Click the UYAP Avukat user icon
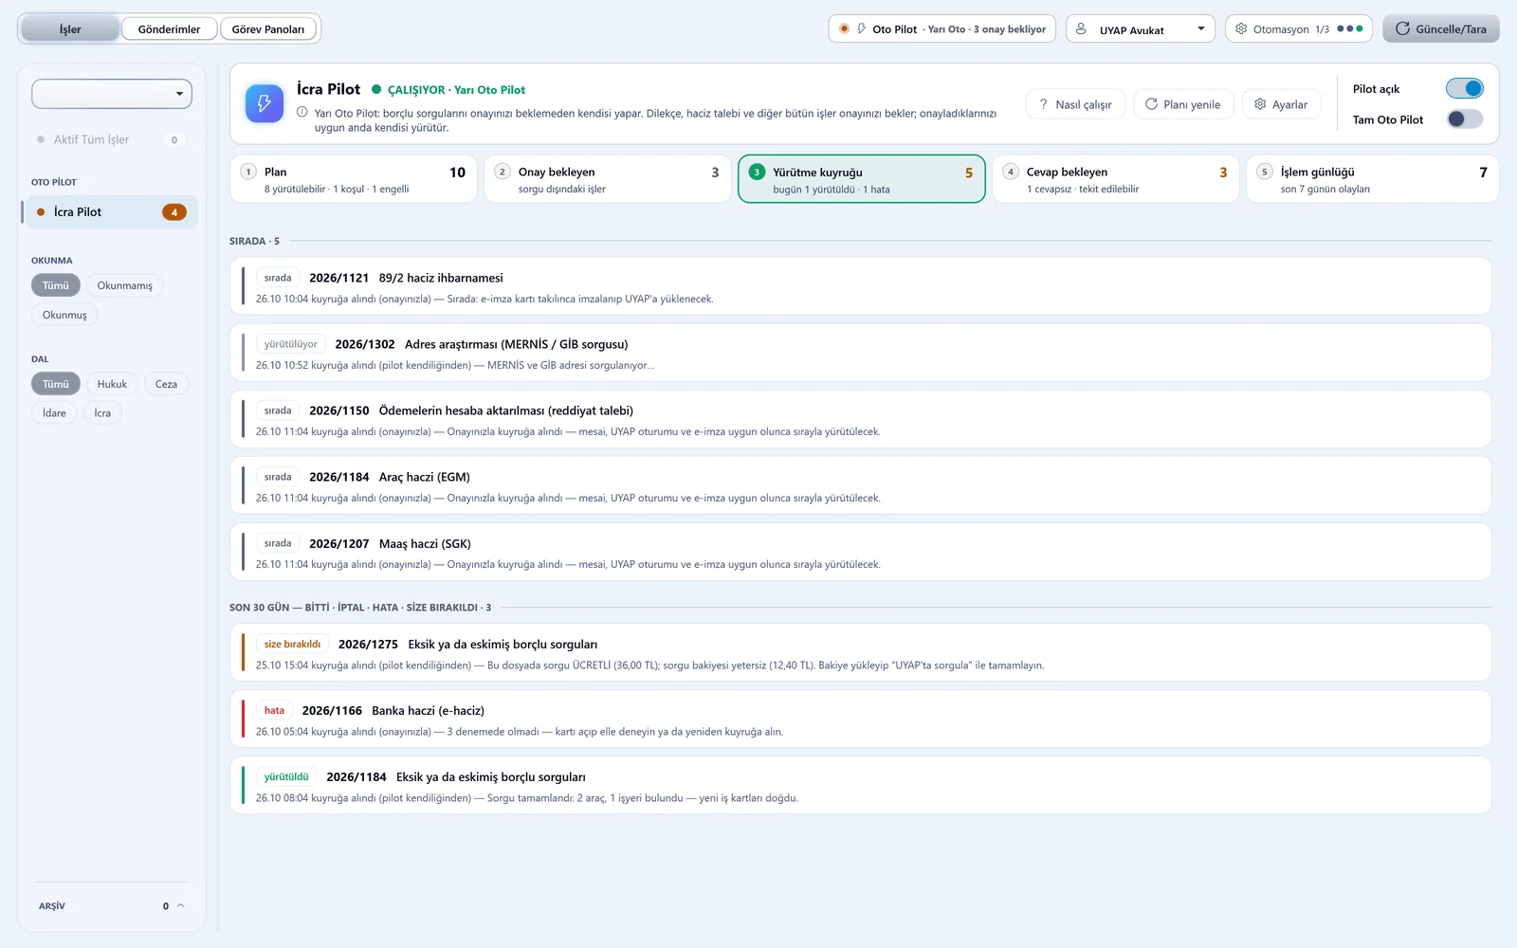Image resolution: width=1517 pixels, height=948 pixels. [1081, 29]
